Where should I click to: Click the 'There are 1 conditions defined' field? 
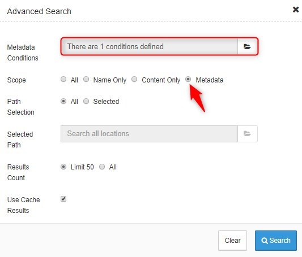[x=149, y=46]
